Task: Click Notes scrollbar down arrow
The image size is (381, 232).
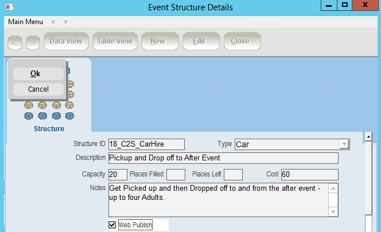Action: (333, 211)
